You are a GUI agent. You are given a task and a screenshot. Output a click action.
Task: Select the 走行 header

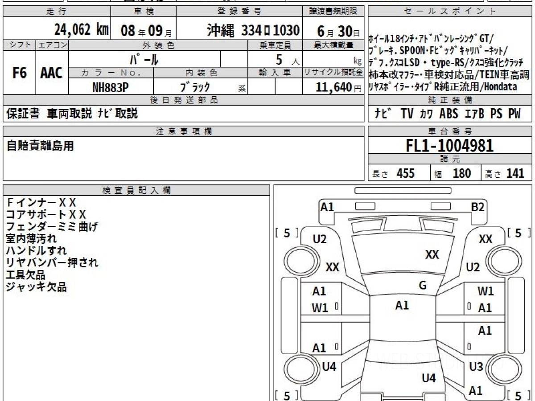click(57, 12)
